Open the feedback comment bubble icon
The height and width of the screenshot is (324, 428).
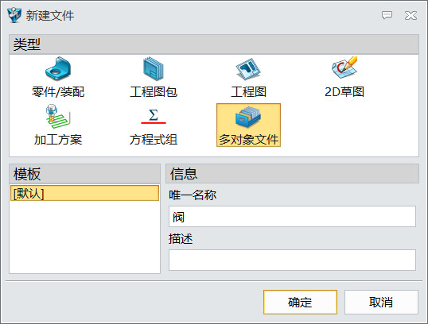[387, 15]
